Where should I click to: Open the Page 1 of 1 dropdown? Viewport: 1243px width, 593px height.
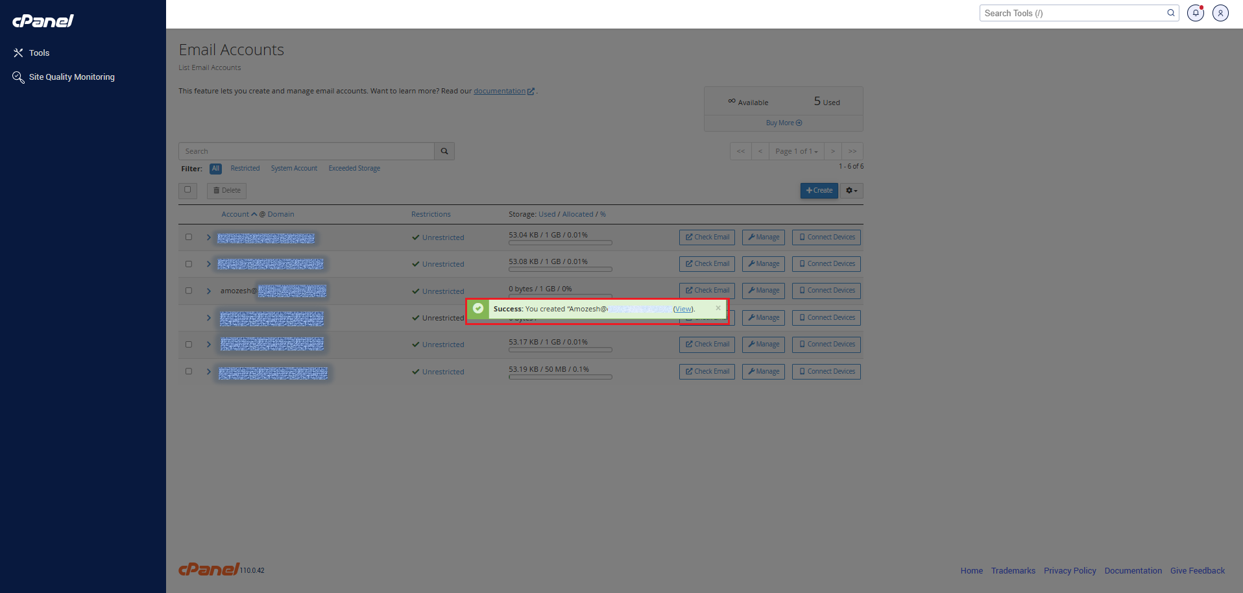[796, 151]
